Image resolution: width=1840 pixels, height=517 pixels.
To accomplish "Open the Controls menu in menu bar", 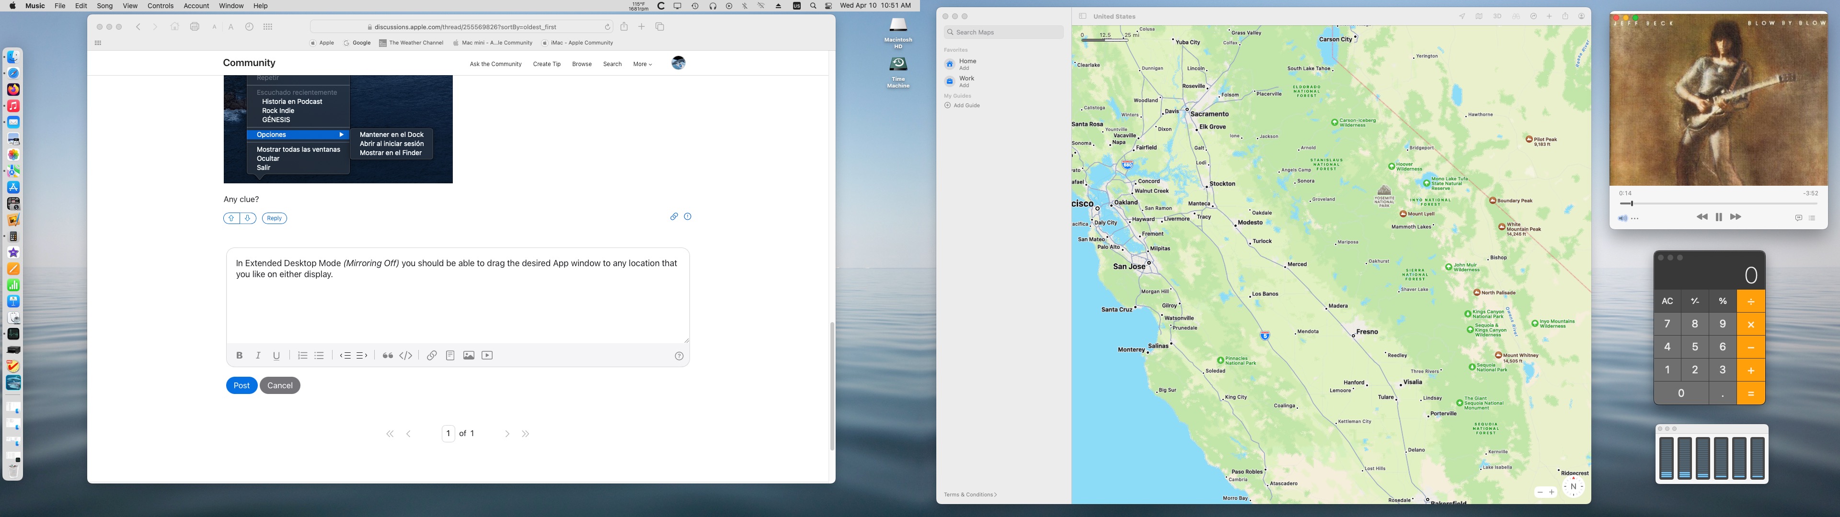I will [x=160, y=6].
